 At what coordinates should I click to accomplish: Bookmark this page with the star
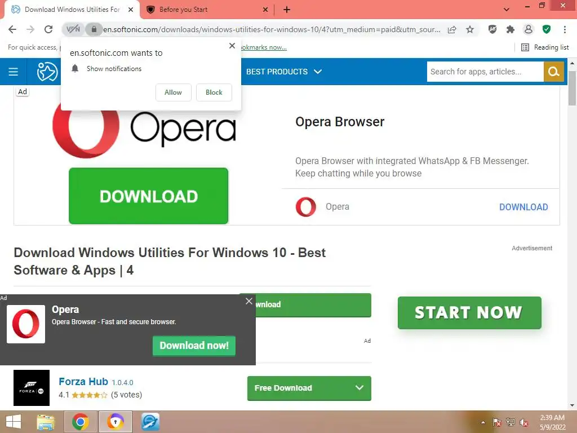pos(470,29)
